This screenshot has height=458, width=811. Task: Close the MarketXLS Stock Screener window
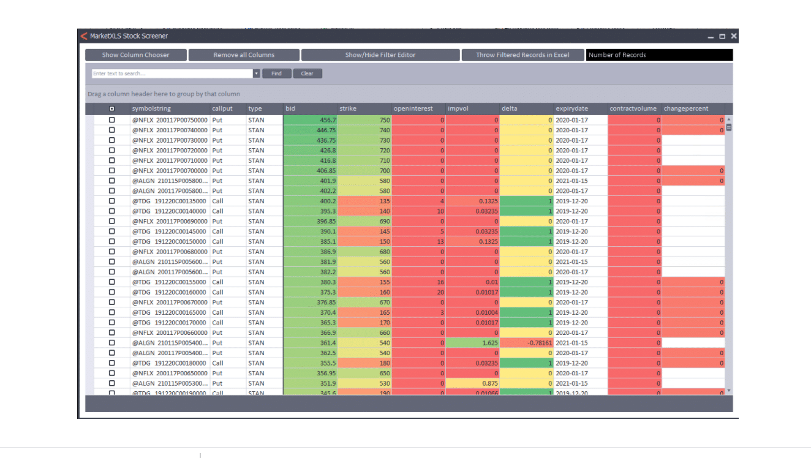pyautogui.click(x=734, y=37)
